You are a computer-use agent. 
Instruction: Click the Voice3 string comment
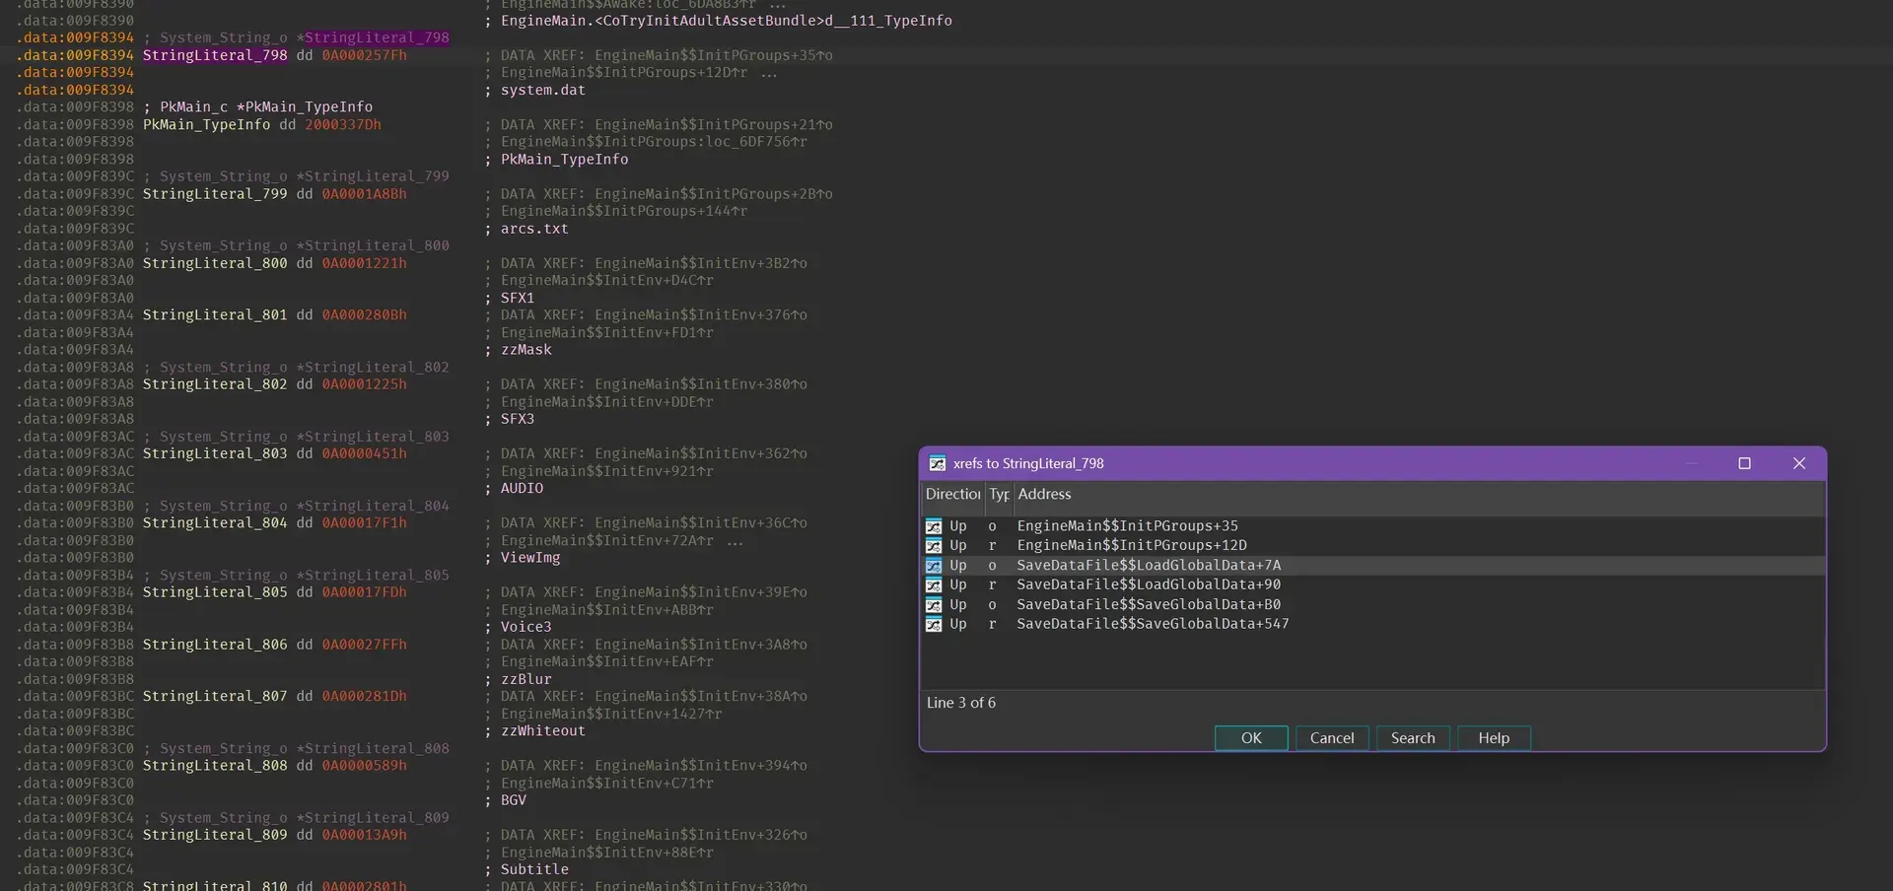(526, 627)
